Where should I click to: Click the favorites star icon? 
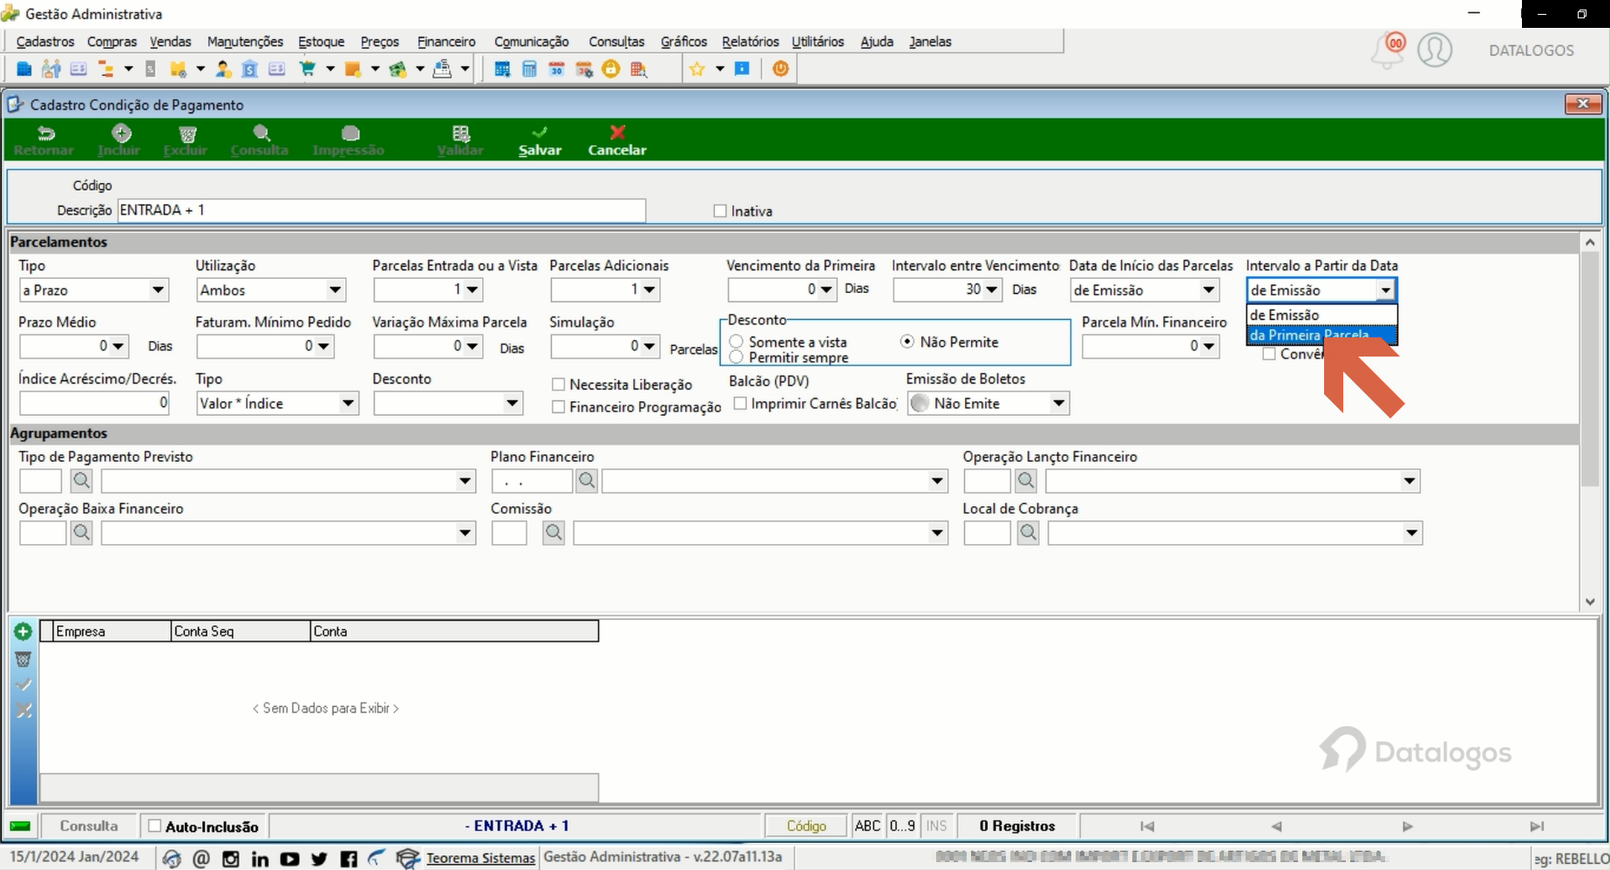point(696,69)
